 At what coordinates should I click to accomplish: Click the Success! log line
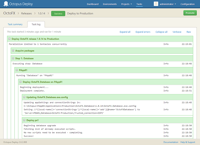(x=28, y=136)
